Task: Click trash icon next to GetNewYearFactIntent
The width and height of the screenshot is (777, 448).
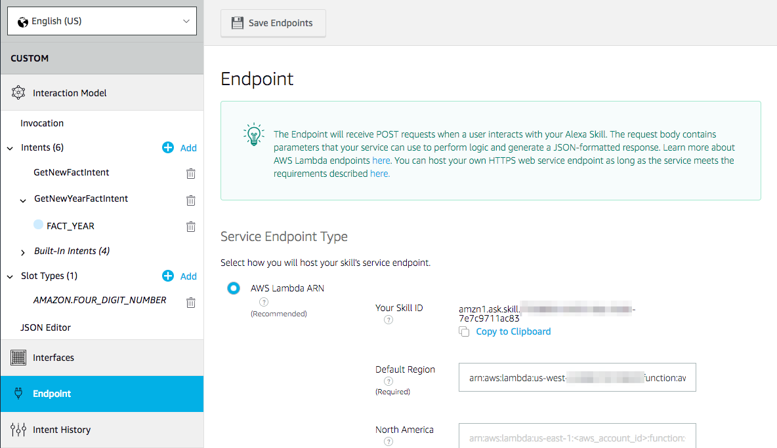Action: [x=191, y=200]
